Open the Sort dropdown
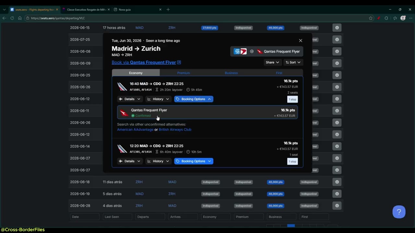This screenshot has width=415, height=233. [293, 62]
